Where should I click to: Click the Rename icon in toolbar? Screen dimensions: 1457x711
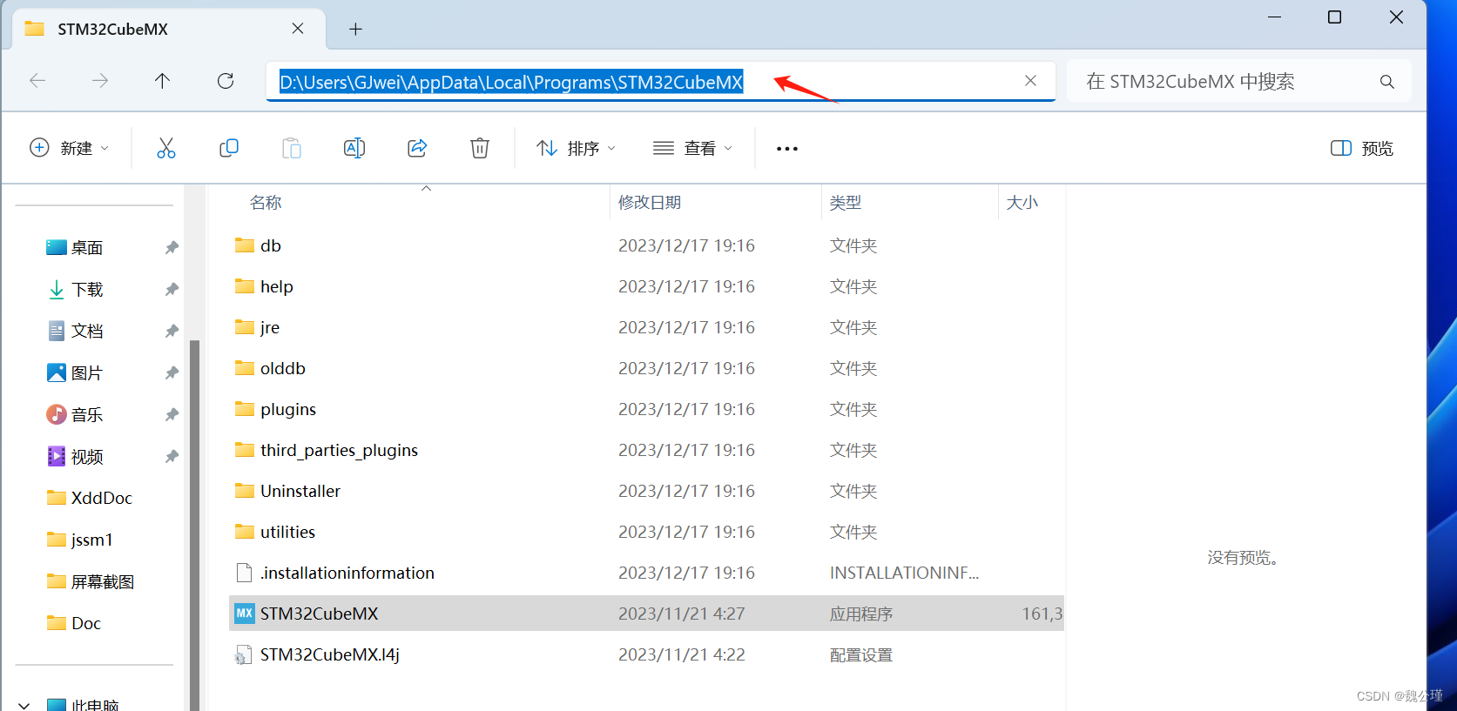[x=354, y=148]
